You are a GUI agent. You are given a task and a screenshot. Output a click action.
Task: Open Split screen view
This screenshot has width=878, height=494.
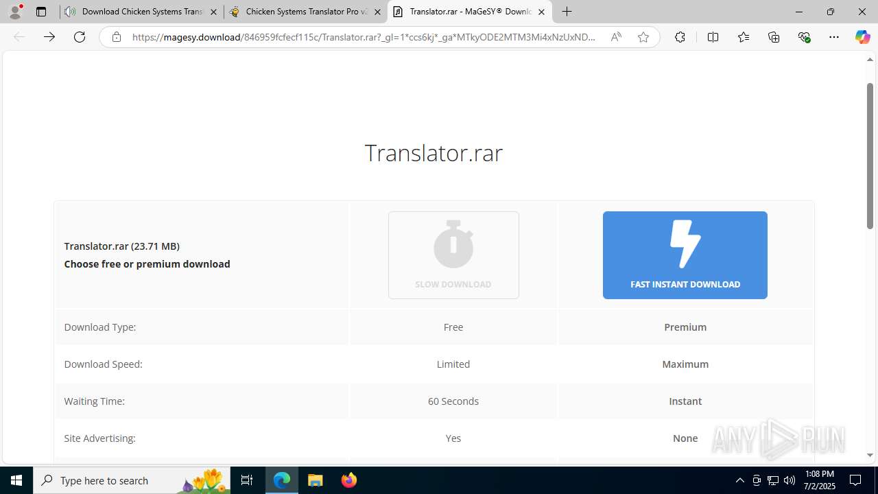point(713,37)
